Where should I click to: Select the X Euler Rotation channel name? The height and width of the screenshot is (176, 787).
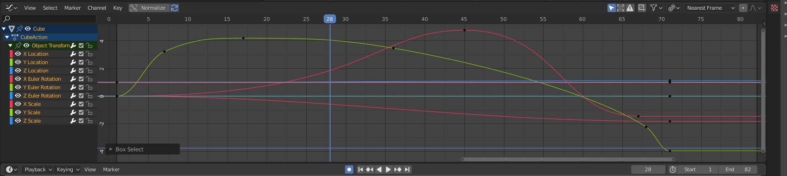click(x=42, y=79)
